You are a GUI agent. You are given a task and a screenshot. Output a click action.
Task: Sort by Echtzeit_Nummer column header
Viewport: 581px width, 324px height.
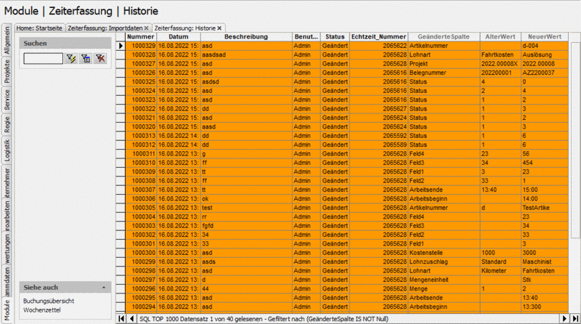point(378,37)
